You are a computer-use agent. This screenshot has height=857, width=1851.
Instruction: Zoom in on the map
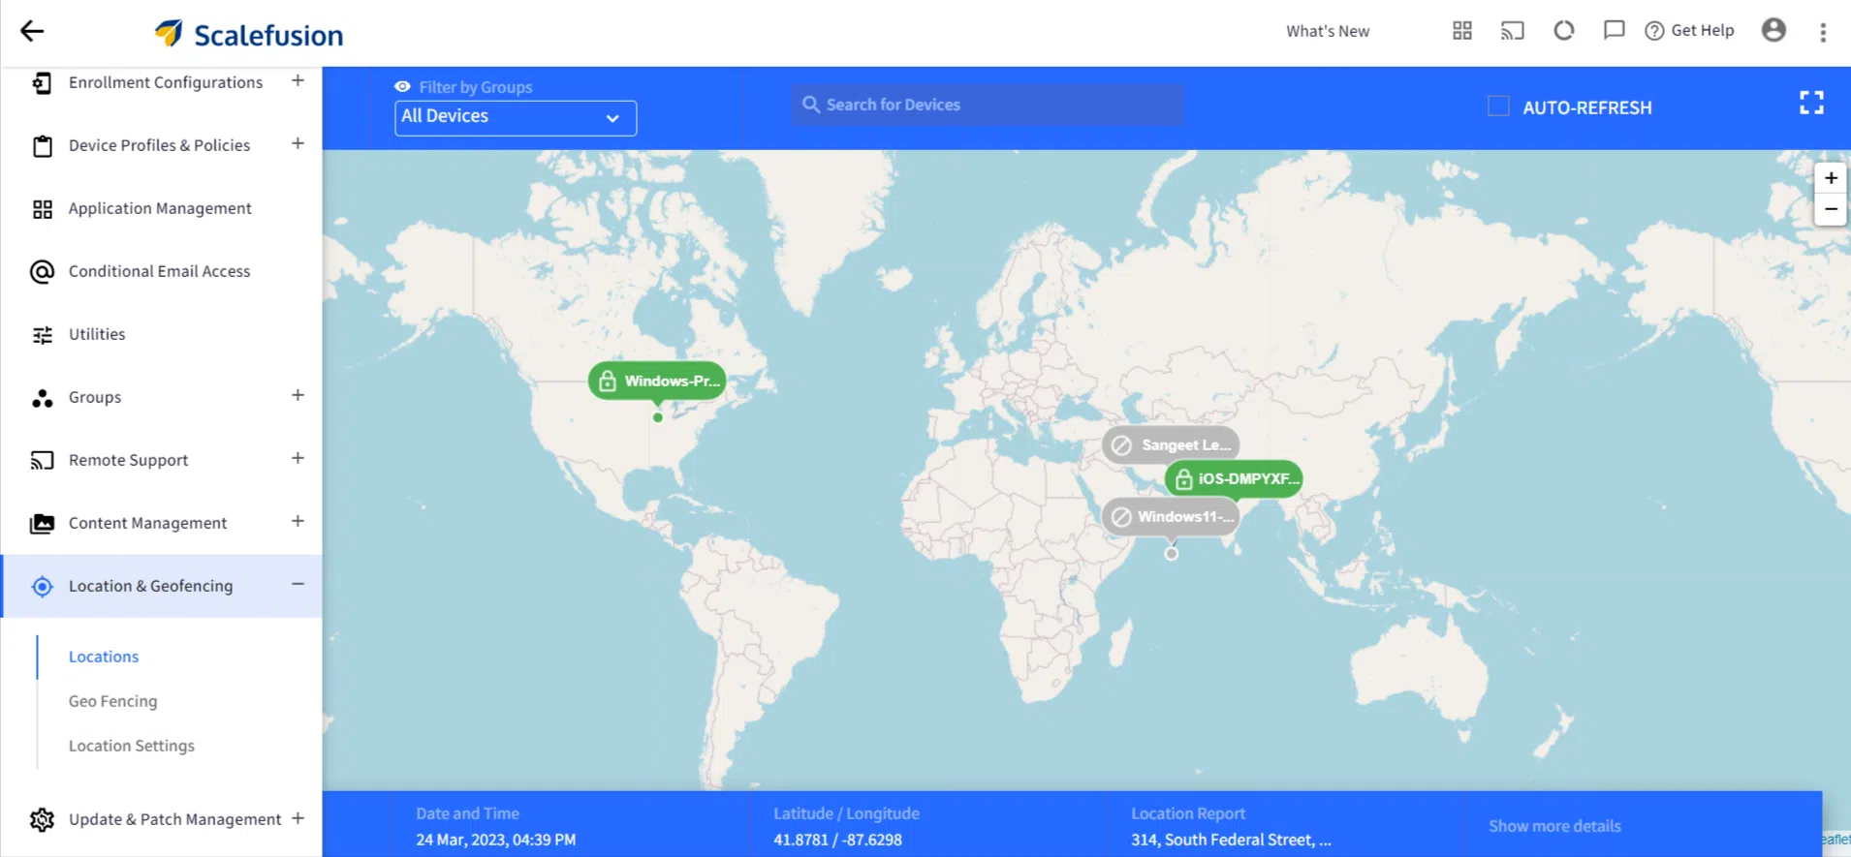click(x=1830, y=178)
